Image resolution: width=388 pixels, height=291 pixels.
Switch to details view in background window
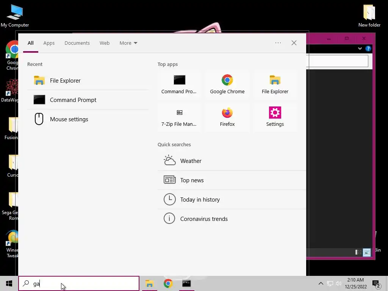tap(358, 252)
